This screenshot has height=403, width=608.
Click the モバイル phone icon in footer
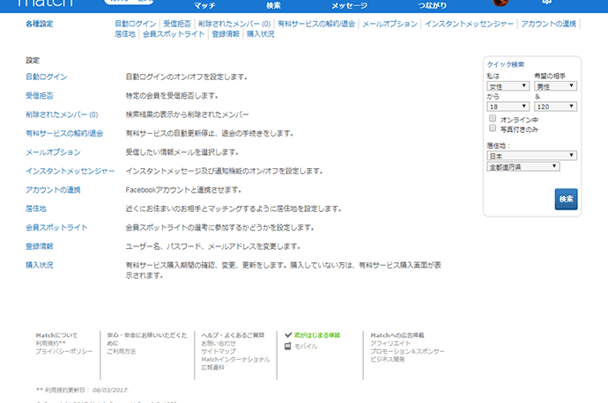click(x=288, y=346)
